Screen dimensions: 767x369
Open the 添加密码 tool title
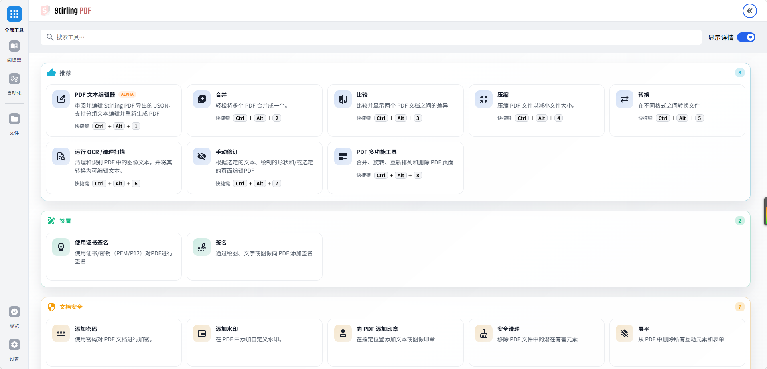(x=86, y=329)
